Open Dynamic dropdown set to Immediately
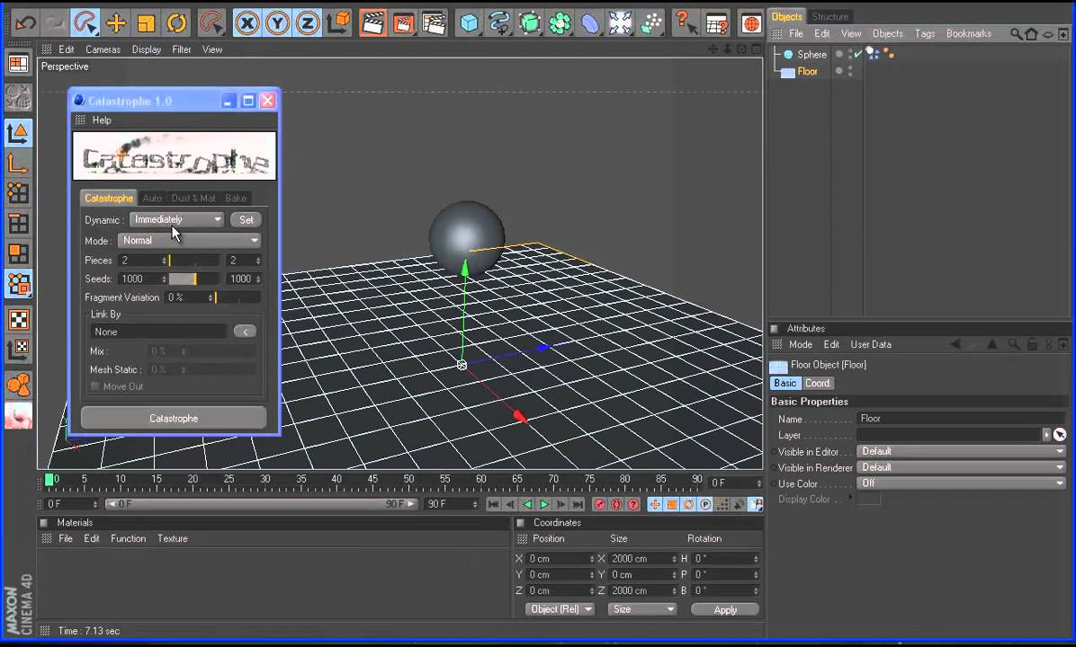The image size is (1076, 647). pos(177,219)
